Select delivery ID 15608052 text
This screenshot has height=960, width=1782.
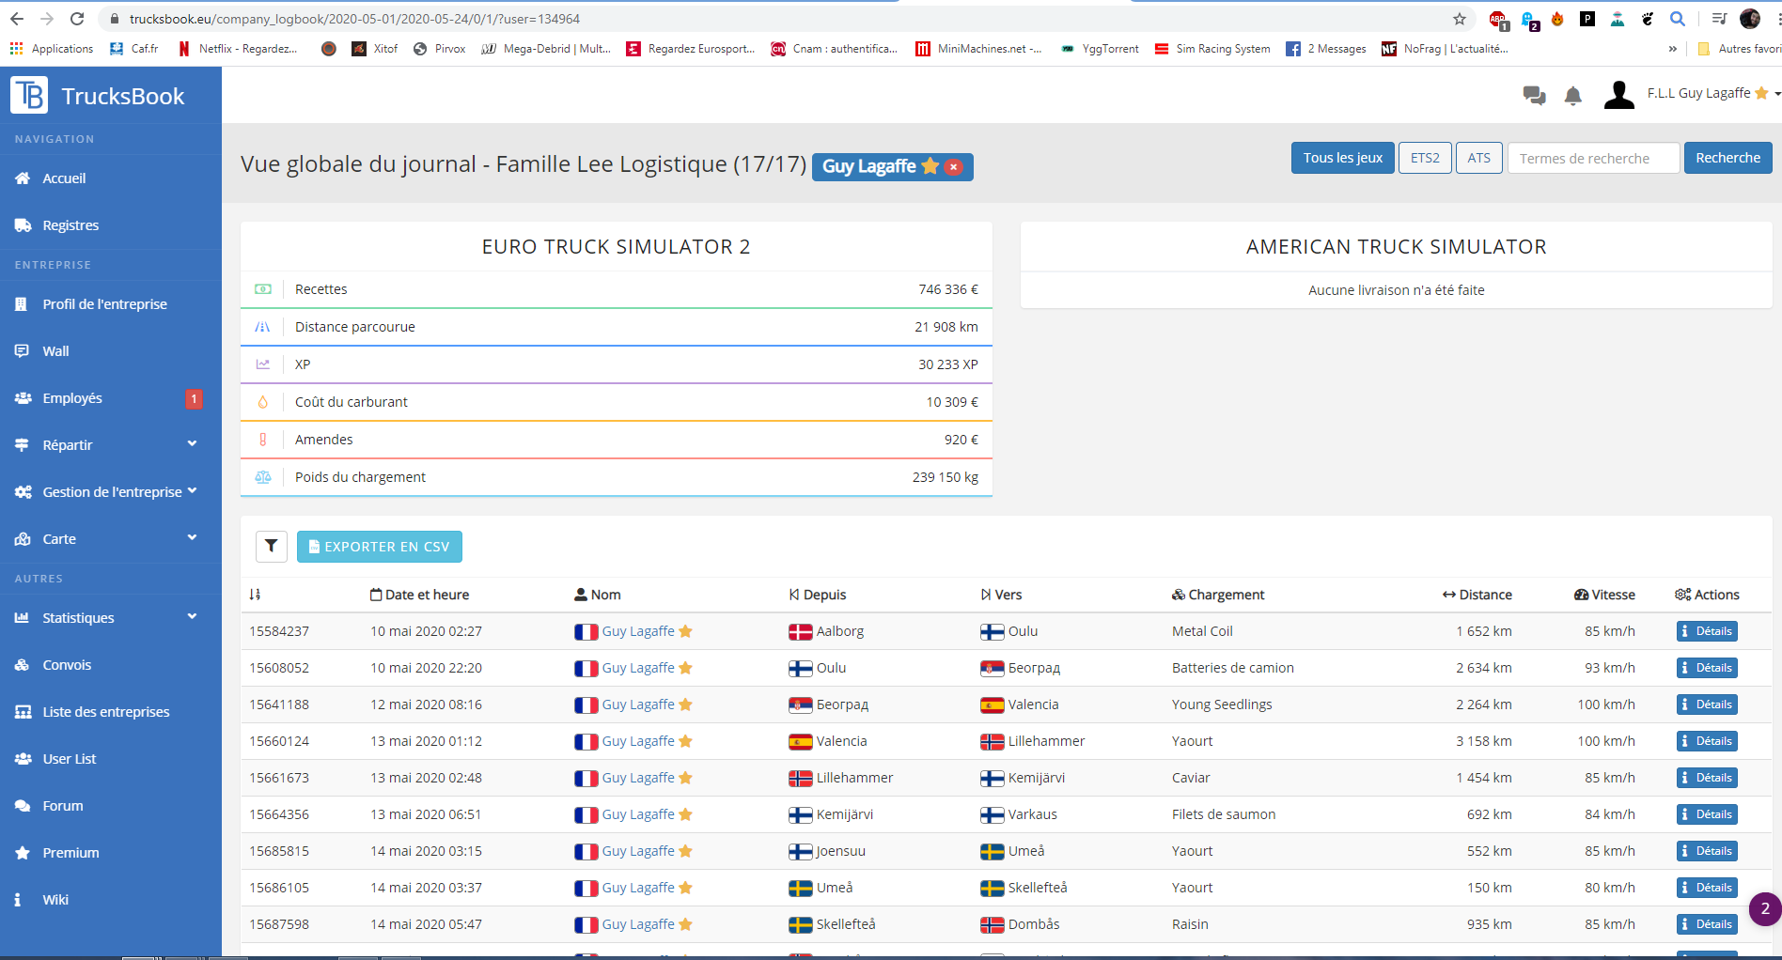[279, 668]
